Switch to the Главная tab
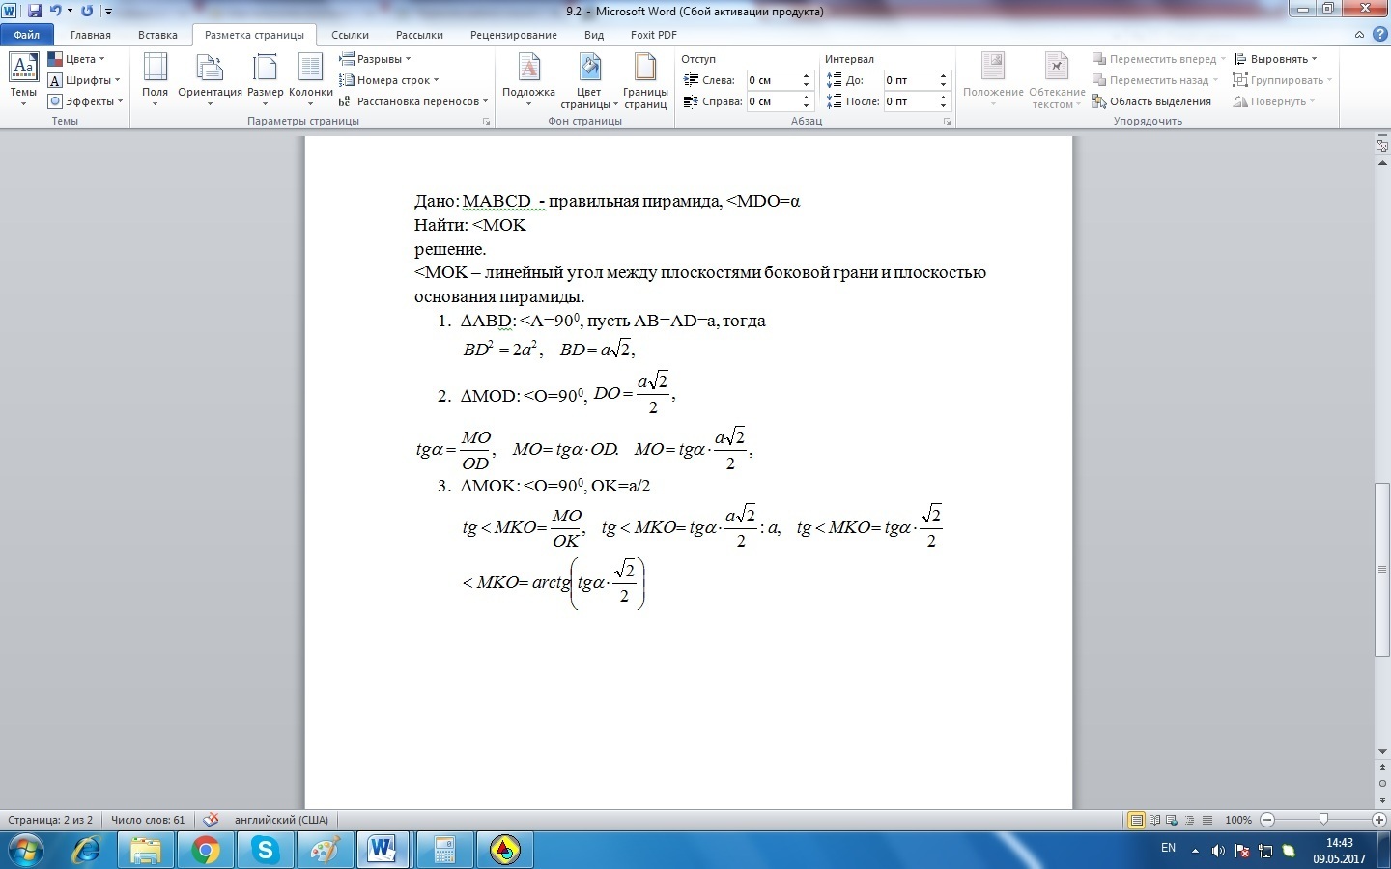The height and width of the screenshot is (869, 1391). [x=91, y=35]
